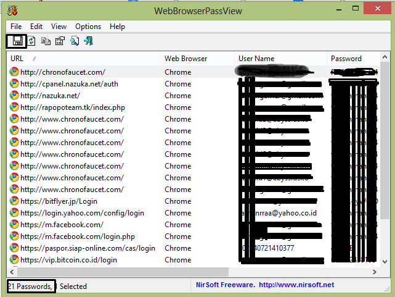This screenshot has height=297, width=395.
Task: Open the Properties toolbar icon
Action: 60,41
